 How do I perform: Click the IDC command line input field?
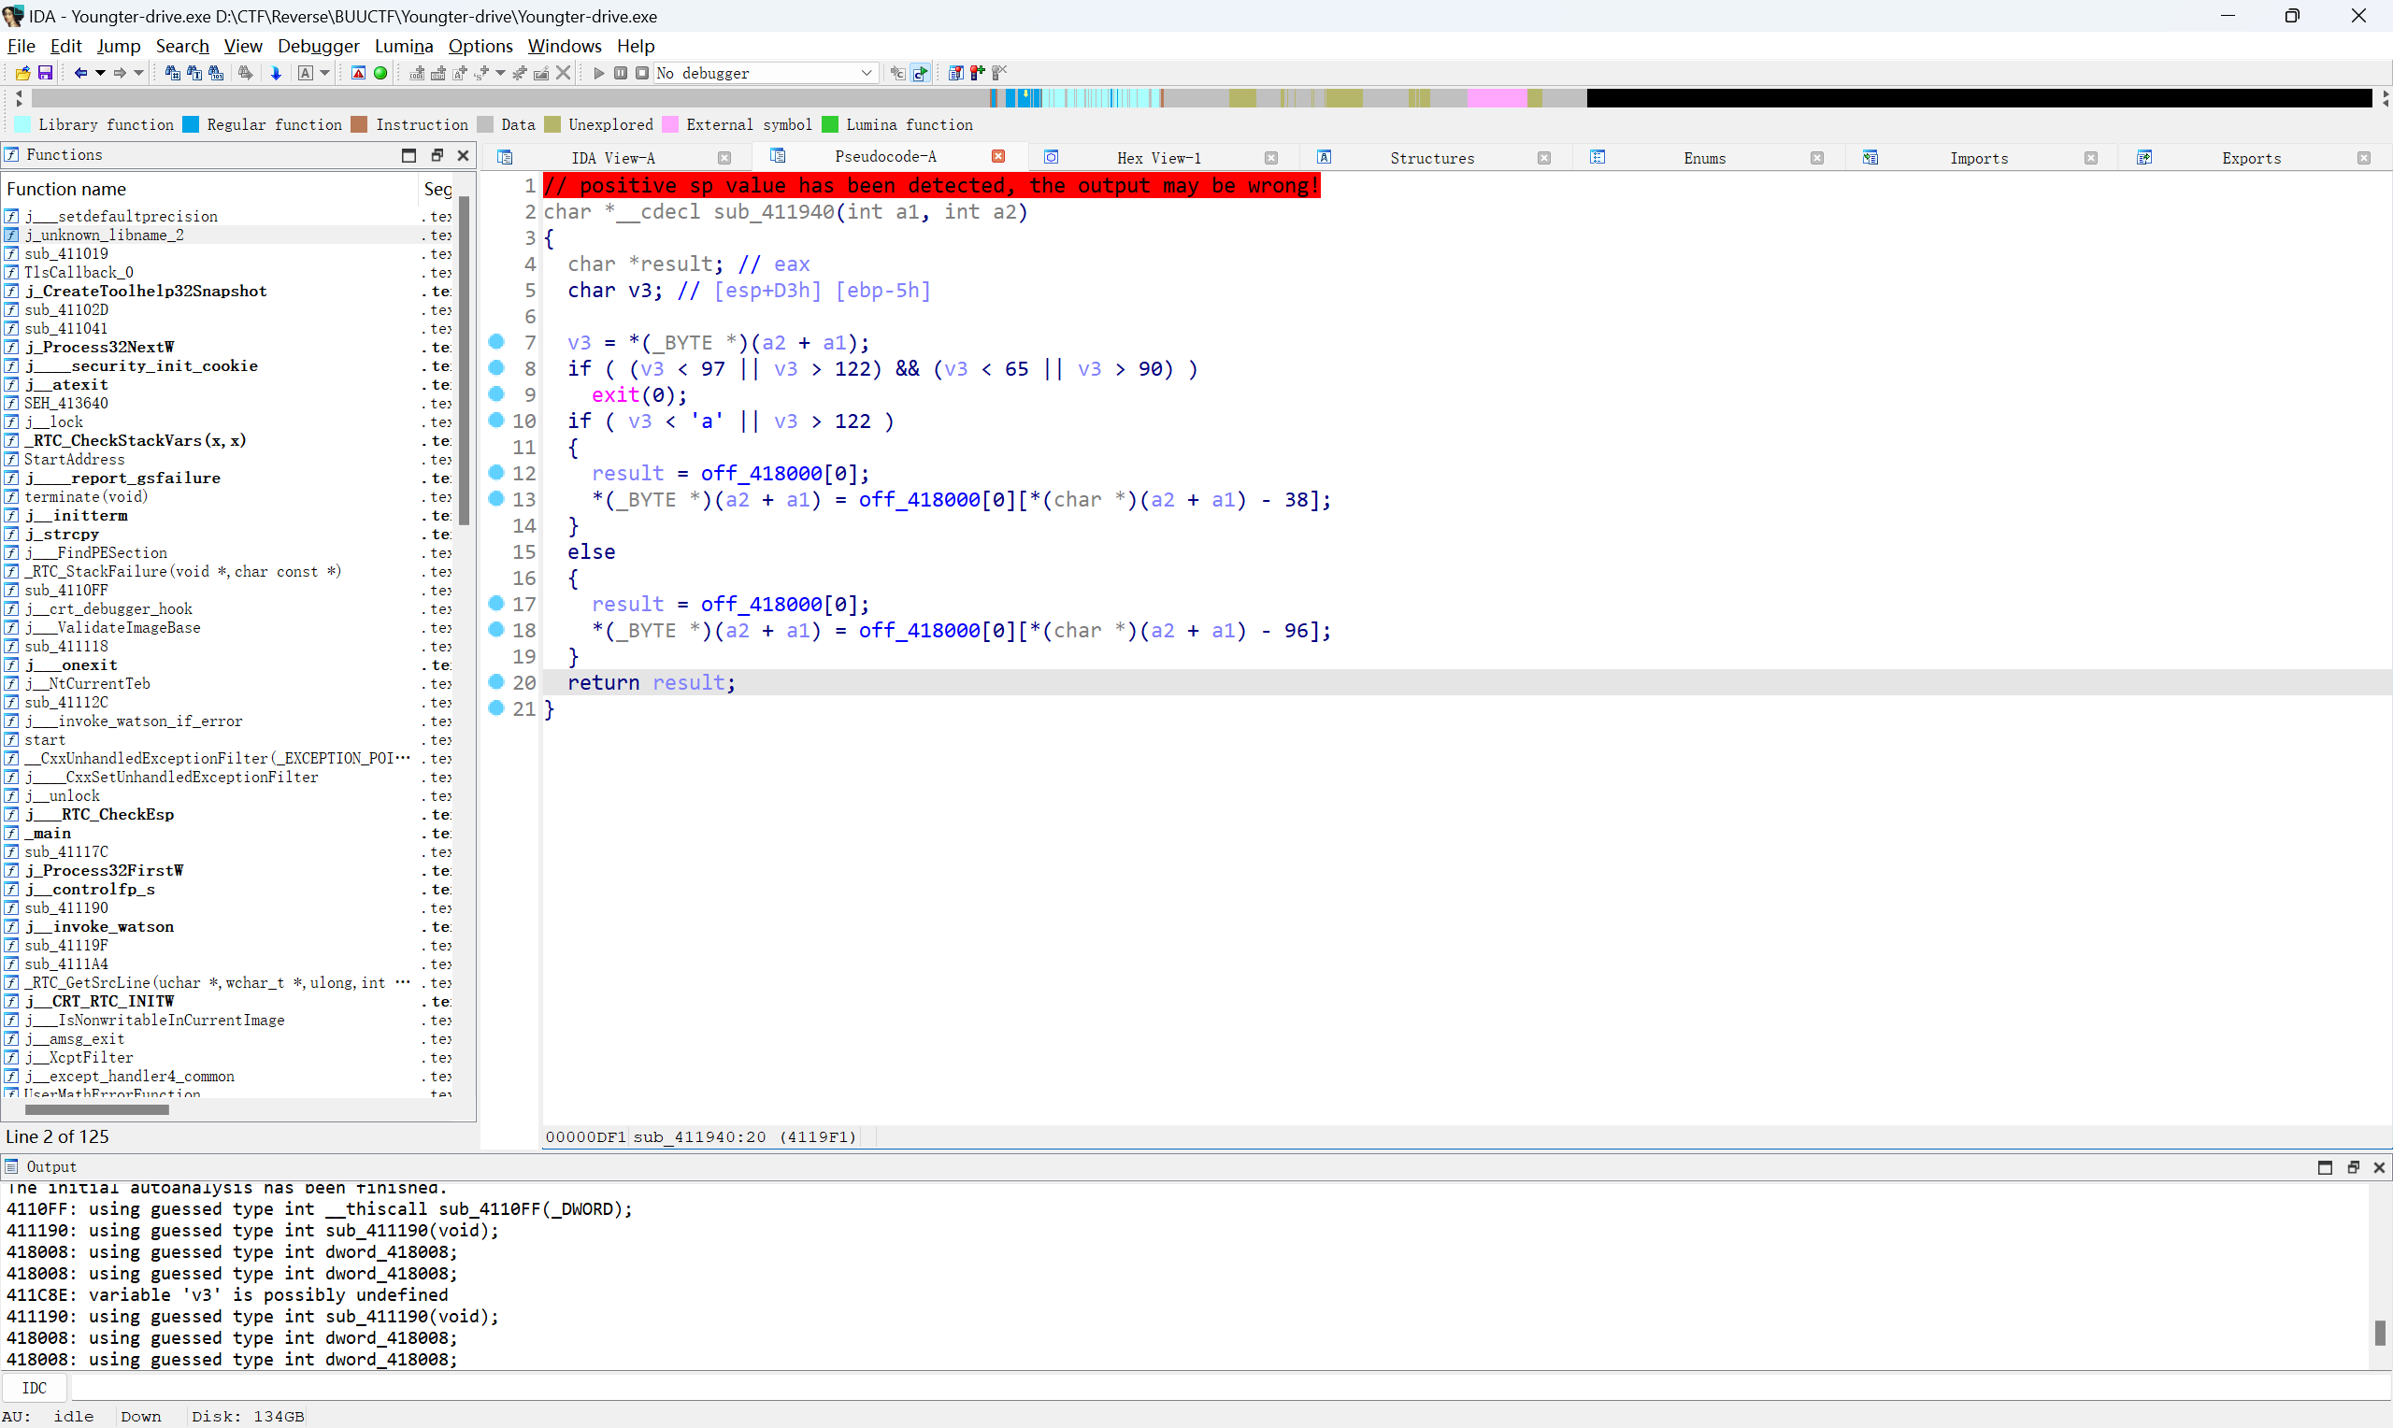(x=1230, y=1388)
